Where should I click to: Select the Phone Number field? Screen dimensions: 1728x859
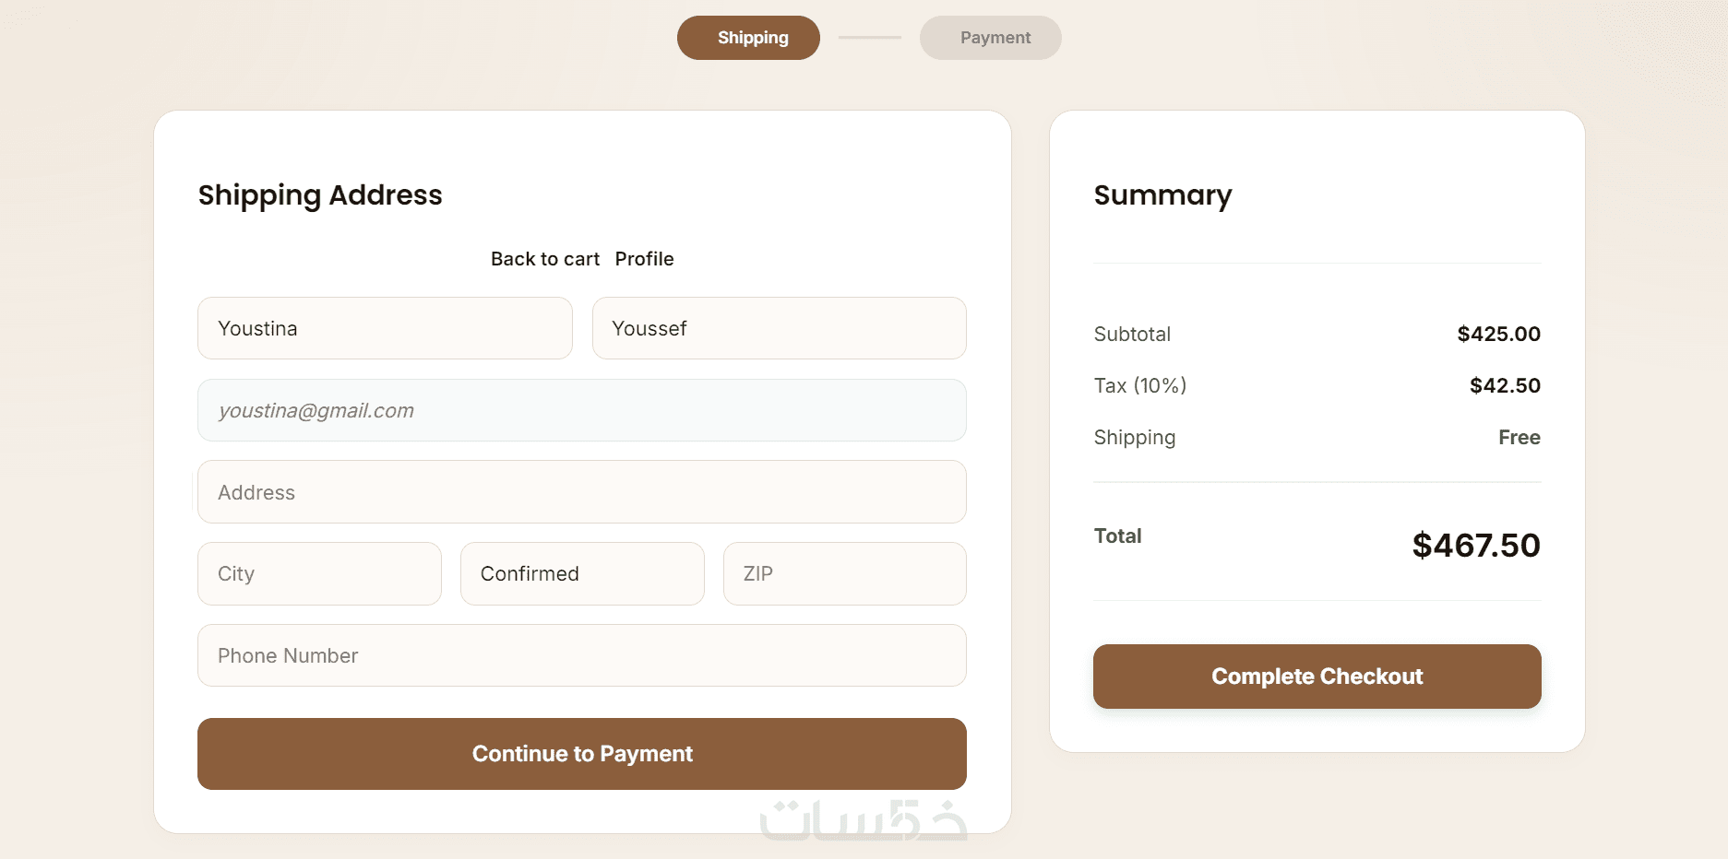[x=582, y=655]
